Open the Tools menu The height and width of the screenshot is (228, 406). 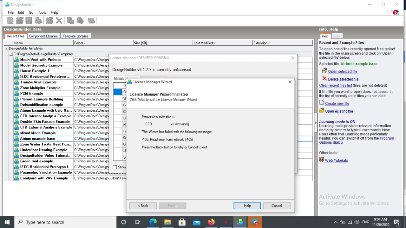42,12
